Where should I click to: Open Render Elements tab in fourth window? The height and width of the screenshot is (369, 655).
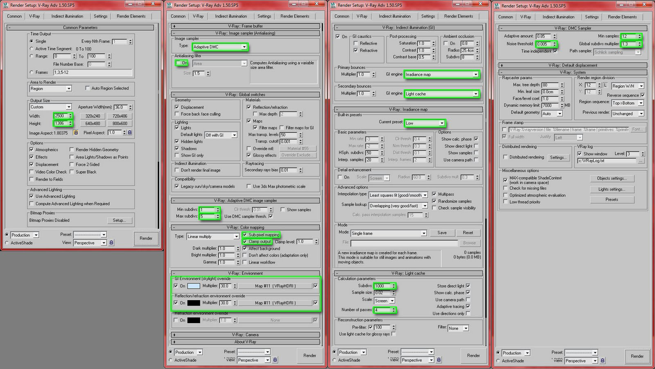tap(622, 17)
